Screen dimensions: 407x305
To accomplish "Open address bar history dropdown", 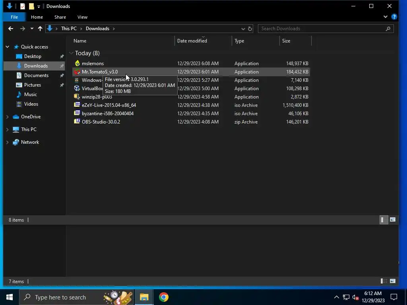I will 243,29.
